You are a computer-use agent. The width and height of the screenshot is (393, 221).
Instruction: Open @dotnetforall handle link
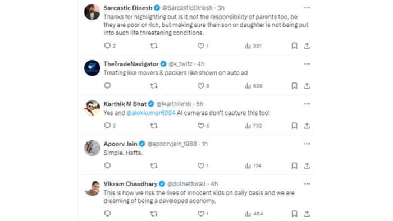click(x=186, y=184)
